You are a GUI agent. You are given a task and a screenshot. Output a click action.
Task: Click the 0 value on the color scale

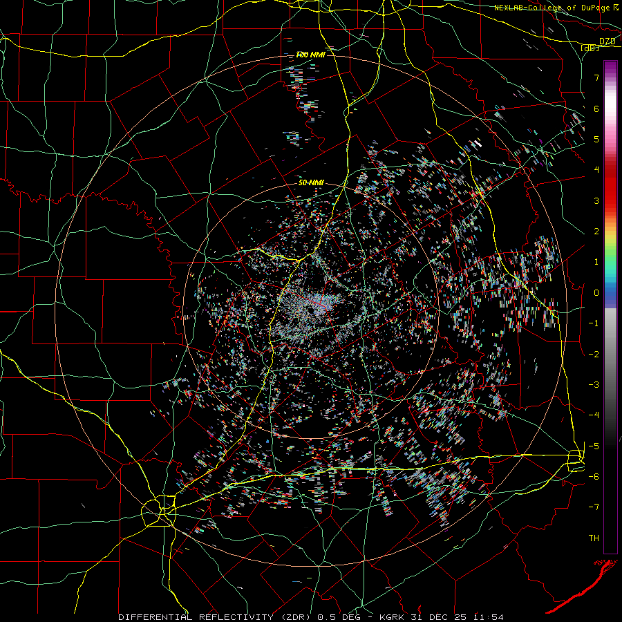pyautogui.click(x=596, y=293)
